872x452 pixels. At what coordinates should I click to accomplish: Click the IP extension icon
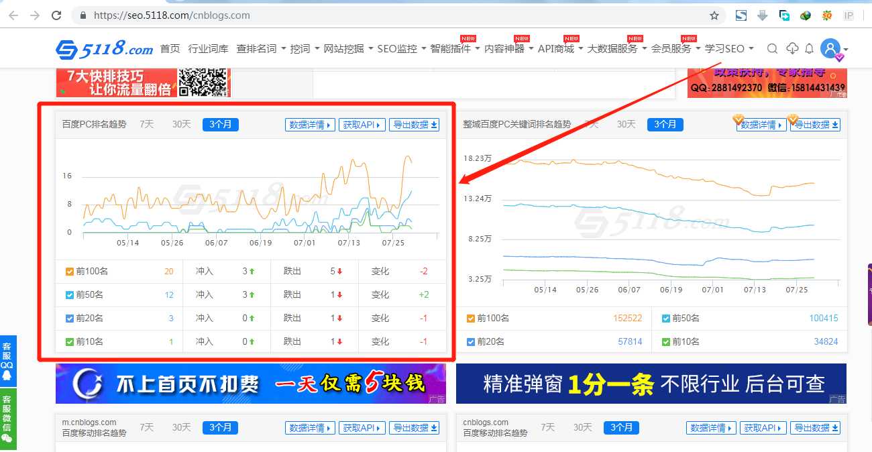click(849, 15)
